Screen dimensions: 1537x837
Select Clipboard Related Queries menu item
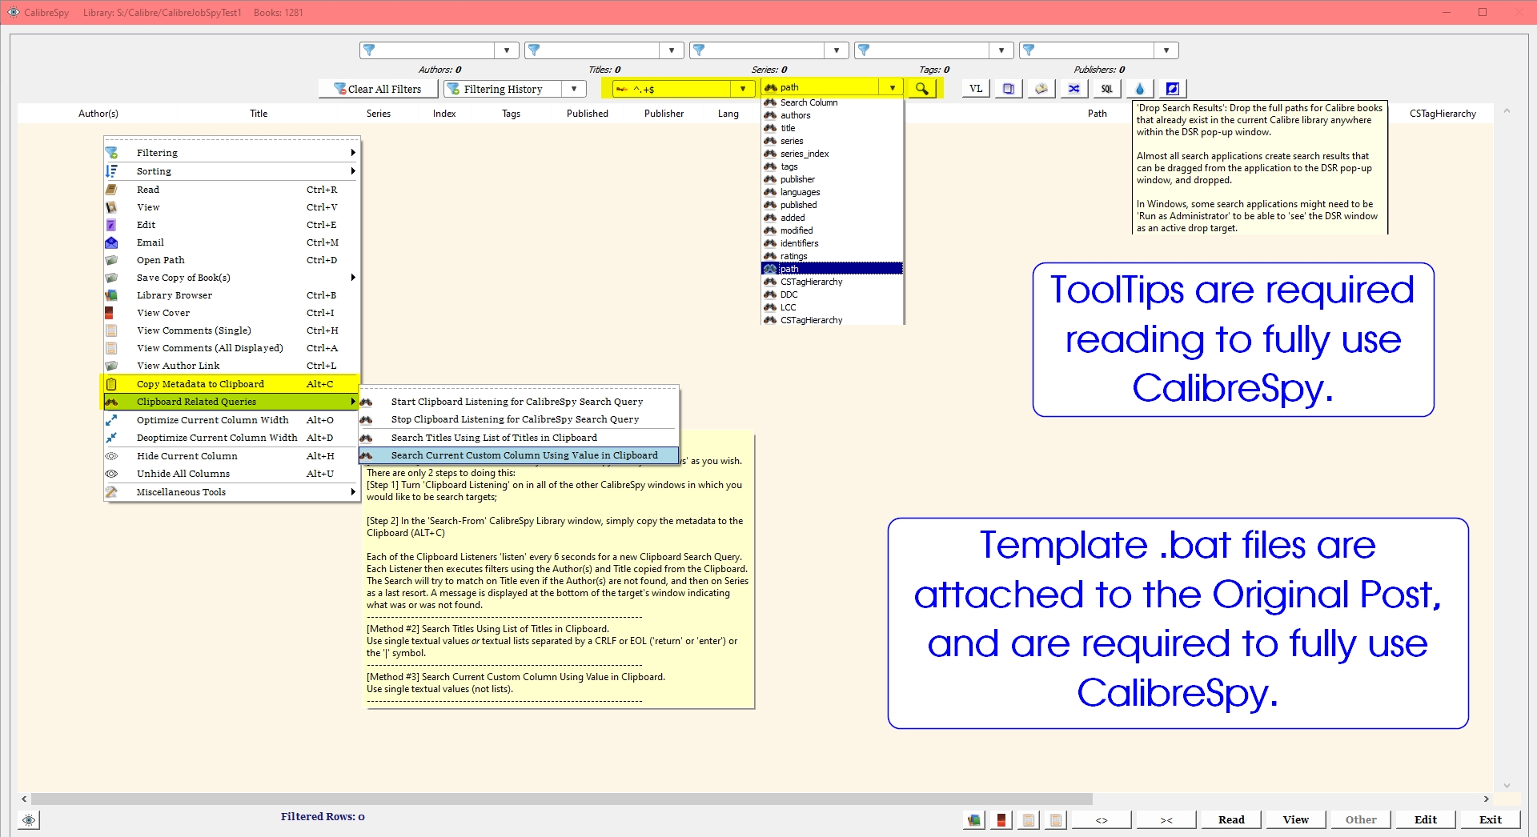coord(231,402)
